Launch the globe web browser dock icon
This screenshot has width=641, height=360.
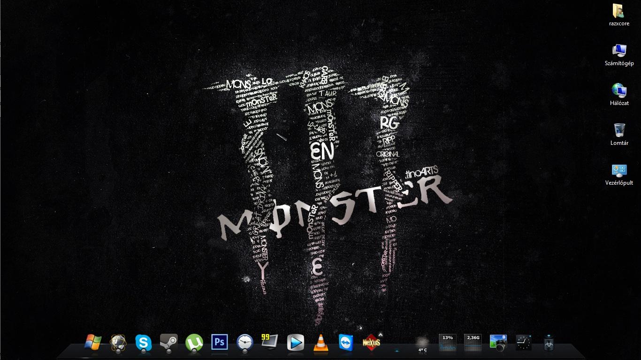click(x=118, y=343)
